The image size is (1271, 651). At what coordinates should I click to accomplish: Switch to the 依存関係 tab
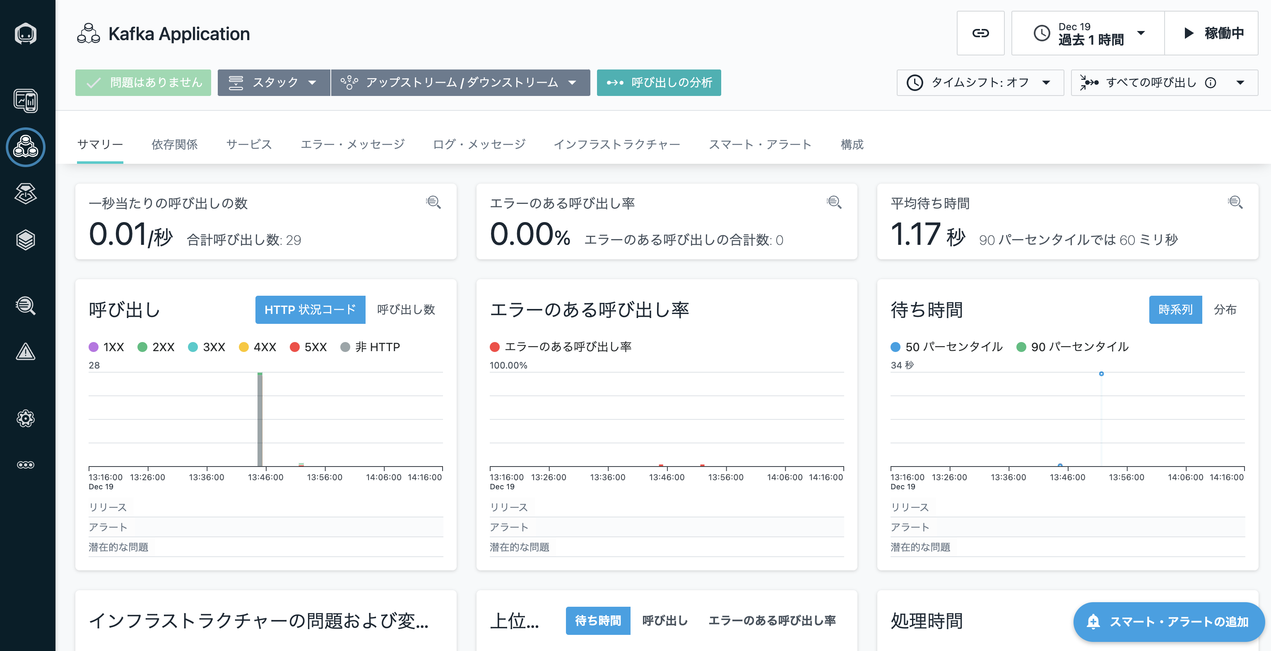point(174,144)
